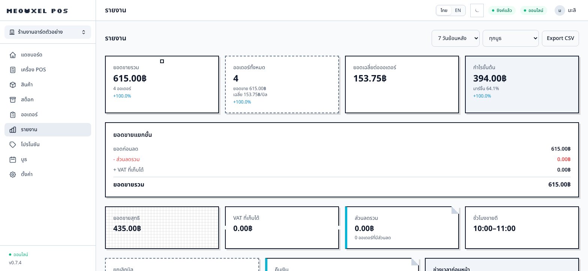Viewport: 588px width, 271px height.
Task: Click the ออนไลน์ status pill in top bar
Action: coord(534,10)
